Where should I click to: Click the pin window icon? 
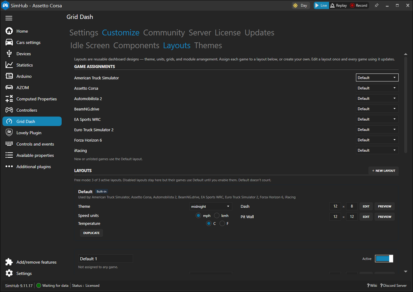coord(377,5)
